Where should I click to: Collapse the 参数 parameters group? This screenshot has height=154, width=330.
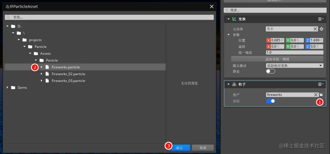(229, 35)
